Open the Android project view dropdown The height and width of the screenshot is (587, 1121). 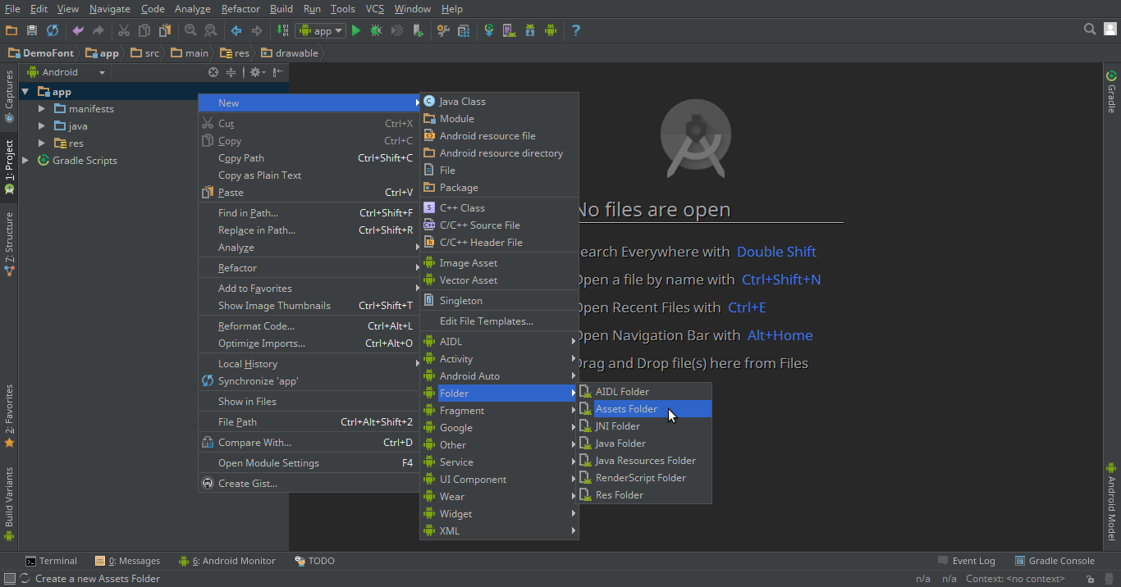pos(67,72)
